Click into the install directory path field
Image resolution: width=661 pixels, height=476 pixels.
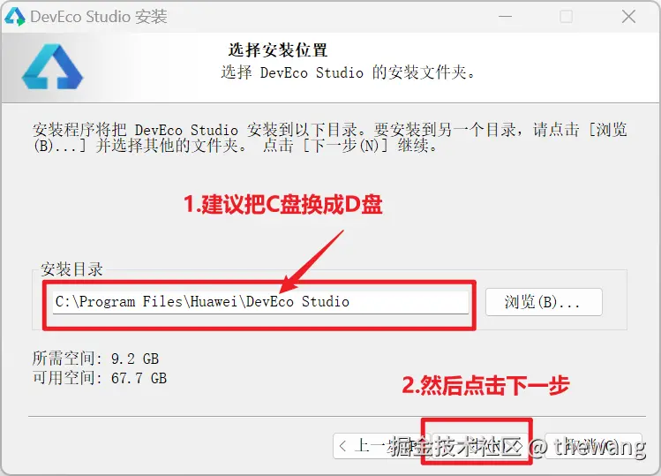(260, 302)
